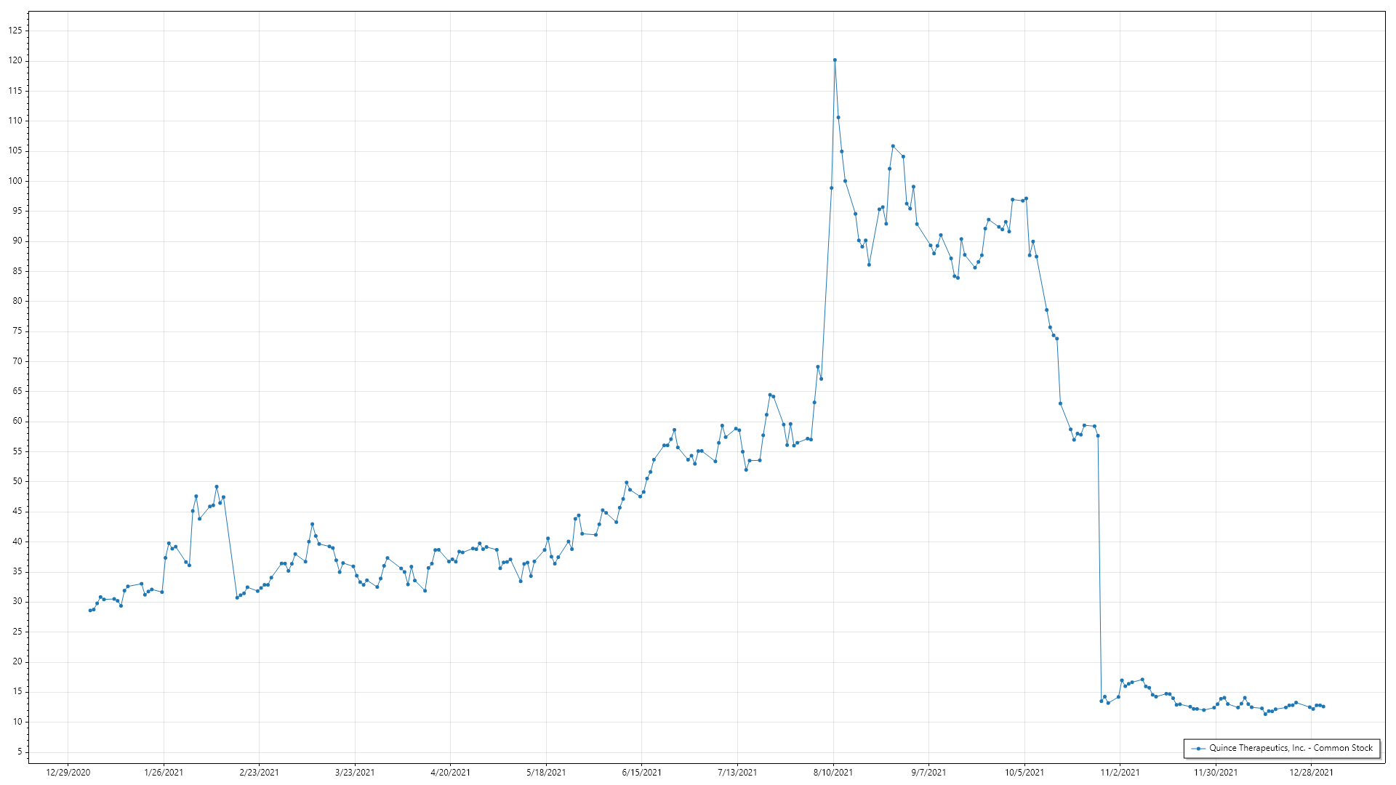Click the 5 y-axis value label
Screen dimensions: 1396x785
coord(20,752)
